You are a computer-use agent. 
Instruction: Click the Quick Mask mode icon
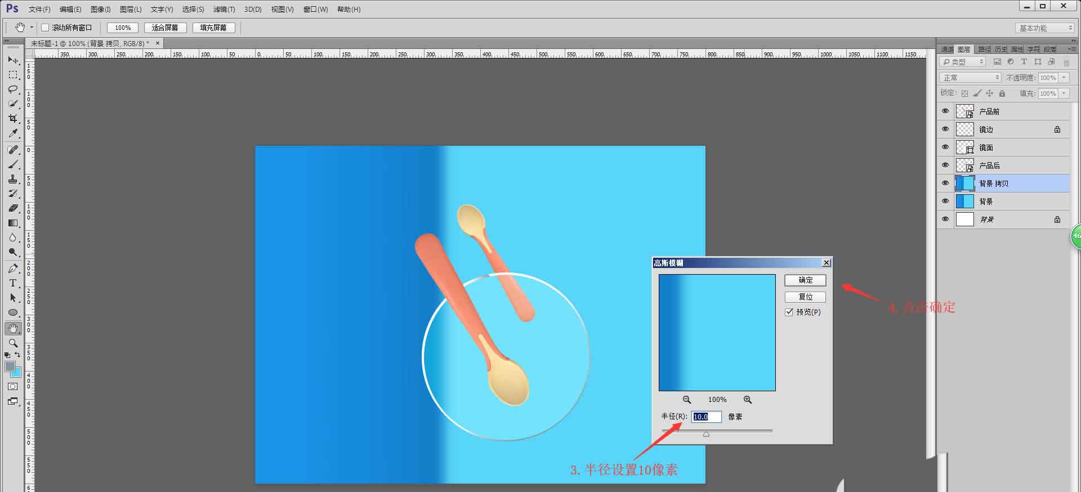tap(13, 387)
